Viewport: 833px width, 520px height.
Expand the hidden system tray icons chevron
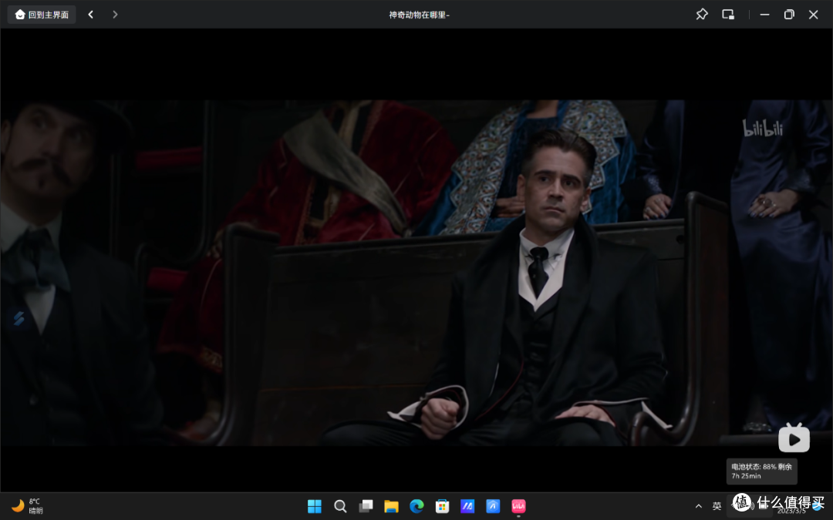coord(699,506)
